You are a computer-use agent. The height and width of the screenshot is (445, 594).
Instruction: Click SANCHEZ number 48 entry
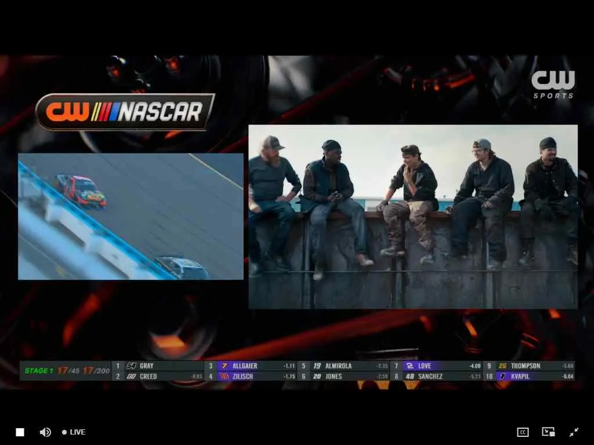pyautogui.click(x=436, y=377)
